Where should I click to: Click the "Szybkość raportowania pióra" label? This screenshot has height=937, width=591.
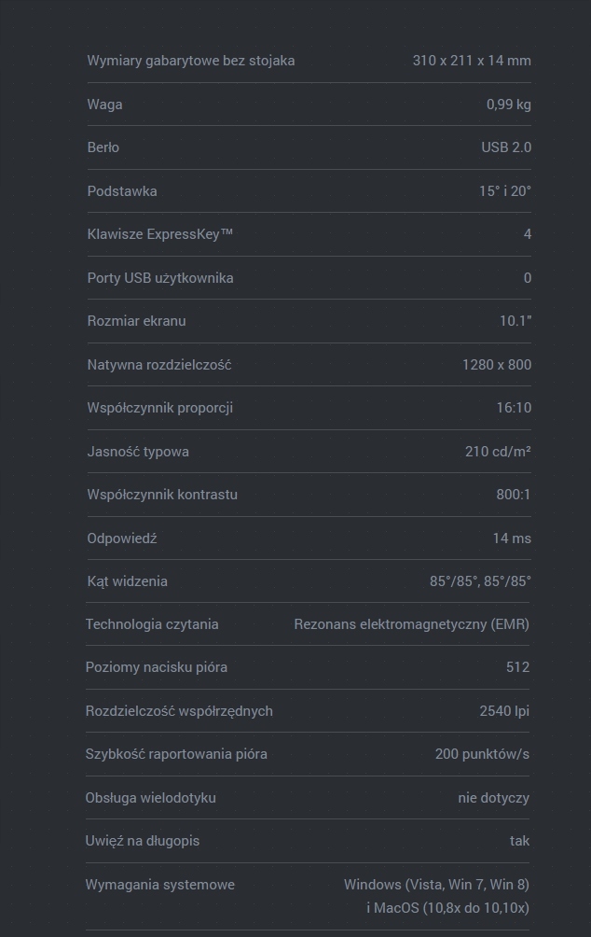(176, 754)
